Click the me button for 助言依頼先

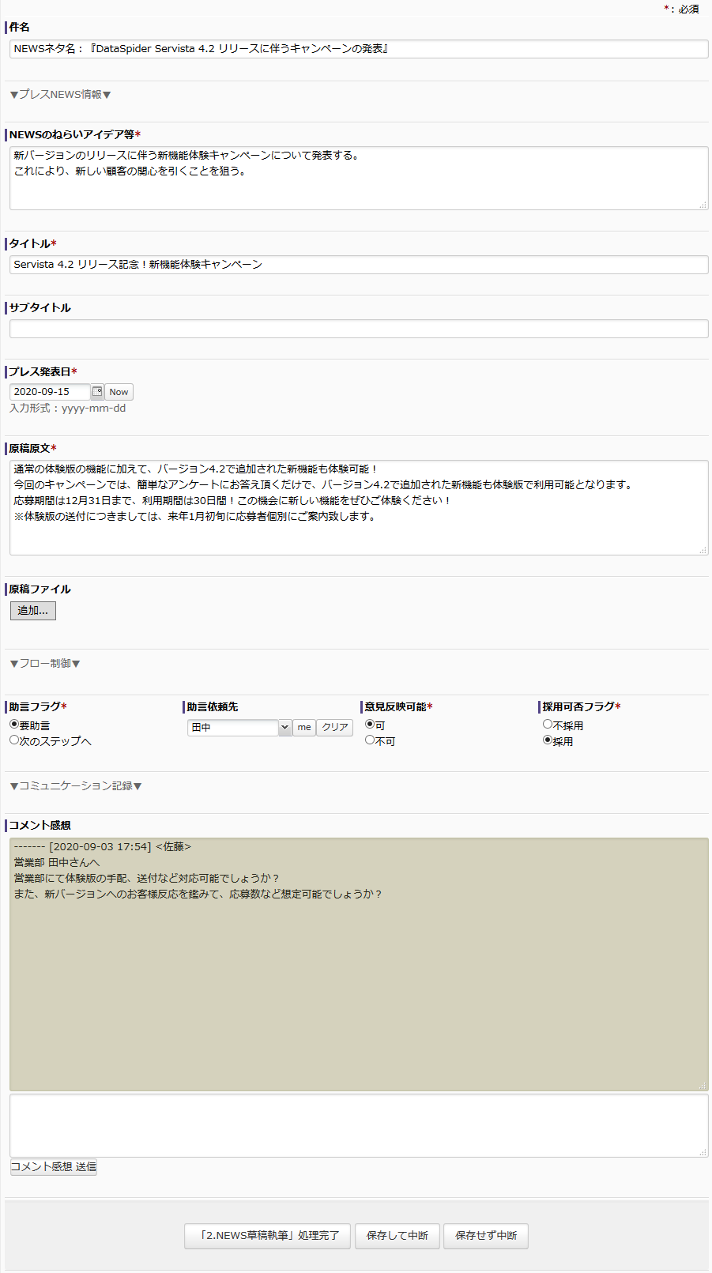pyautogui.click(x=304, y=728)
